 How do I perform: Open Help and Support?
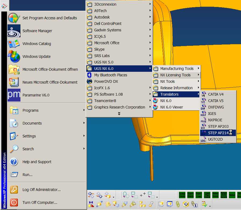tap(46, 162)
